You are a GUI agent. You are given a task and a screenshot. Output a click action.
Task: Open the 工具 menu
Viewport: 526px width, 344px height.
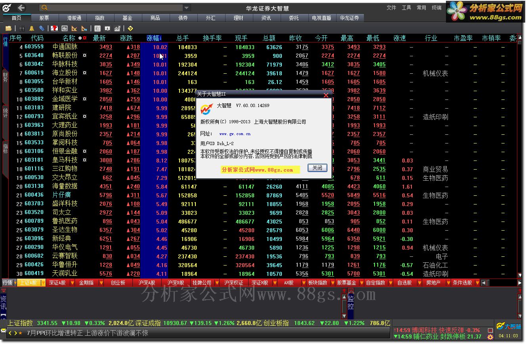tap(406, 8)
